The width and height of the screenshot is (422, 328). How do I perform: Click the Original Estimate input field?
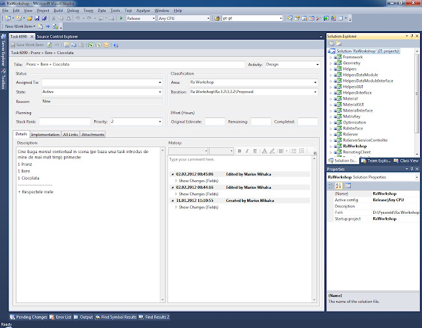[x=215, y=121]
